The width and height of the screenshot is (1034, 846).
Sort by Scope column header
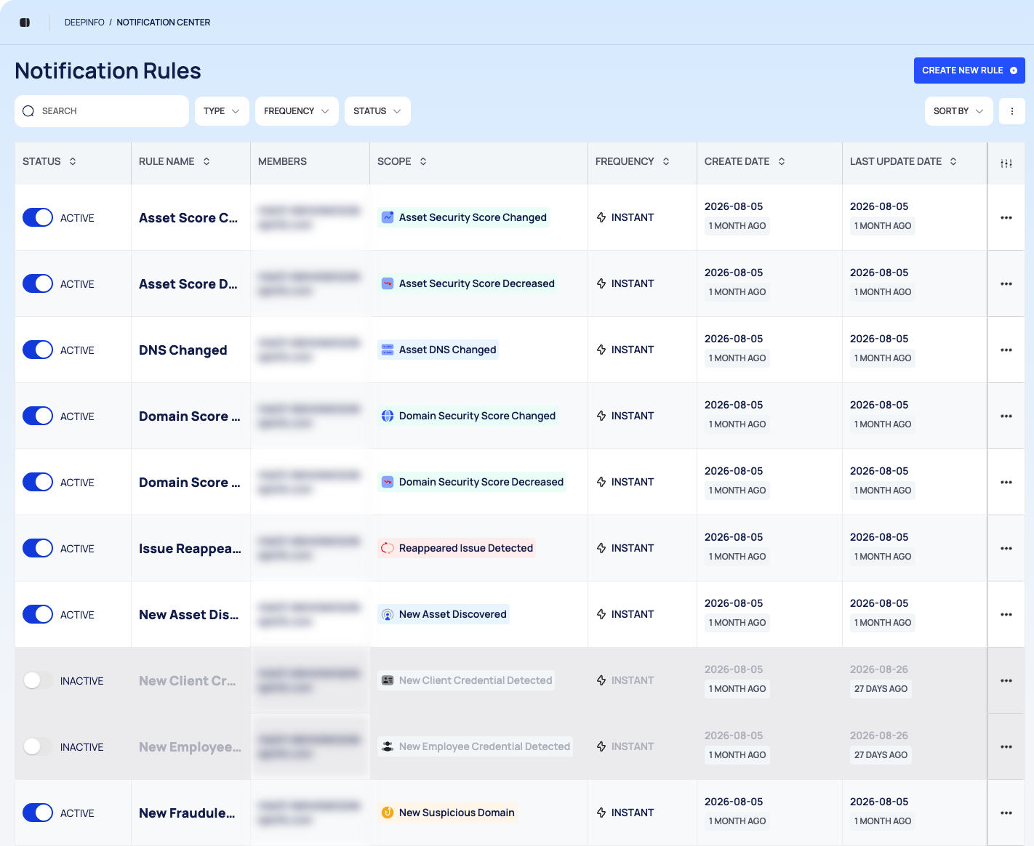click(402, 161)
